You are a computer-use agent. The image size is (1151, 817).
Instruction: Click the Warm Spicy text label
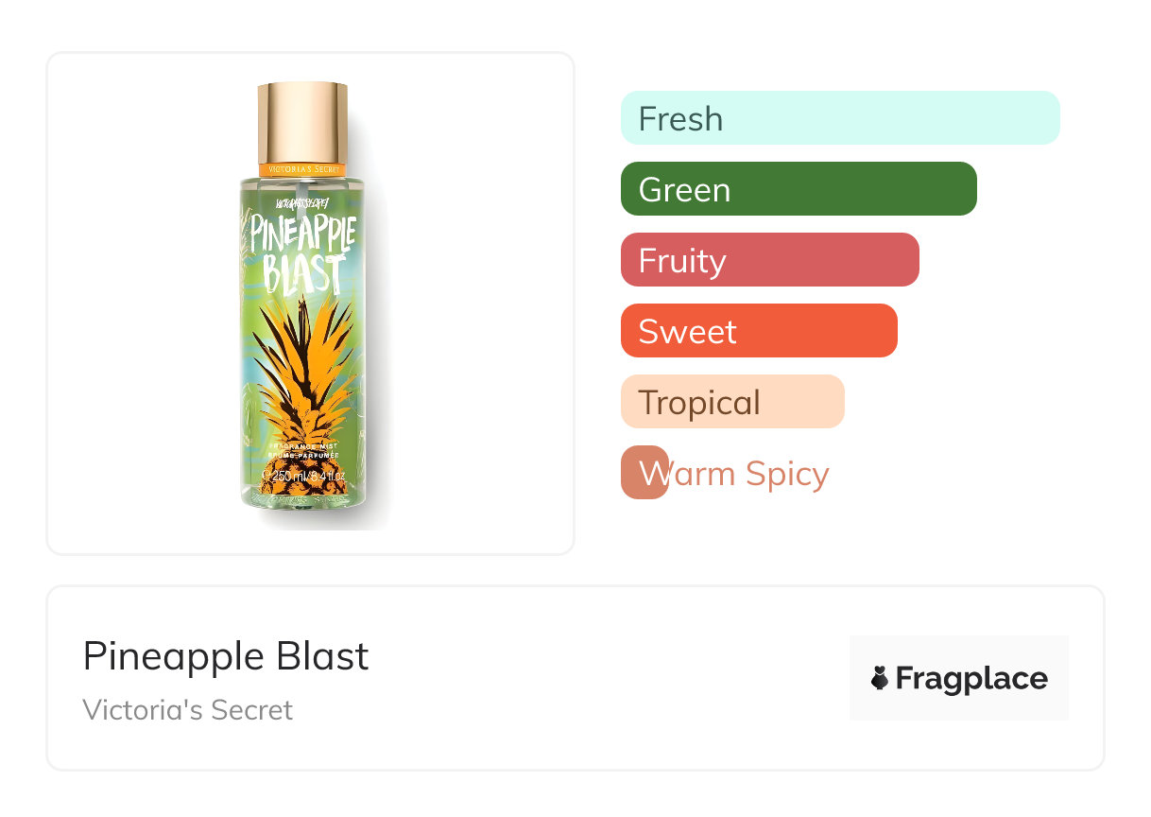click(x=747, y=473)
